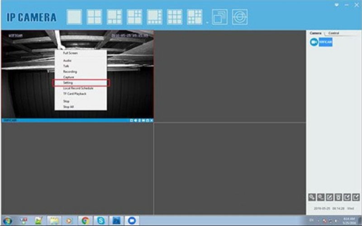Select the empty bottom-right video pane
The height and width of the screenshot is (226, 362).
[230, 168]
